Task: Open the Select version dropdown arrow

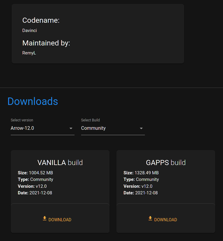Action: (x=71, y=129)
